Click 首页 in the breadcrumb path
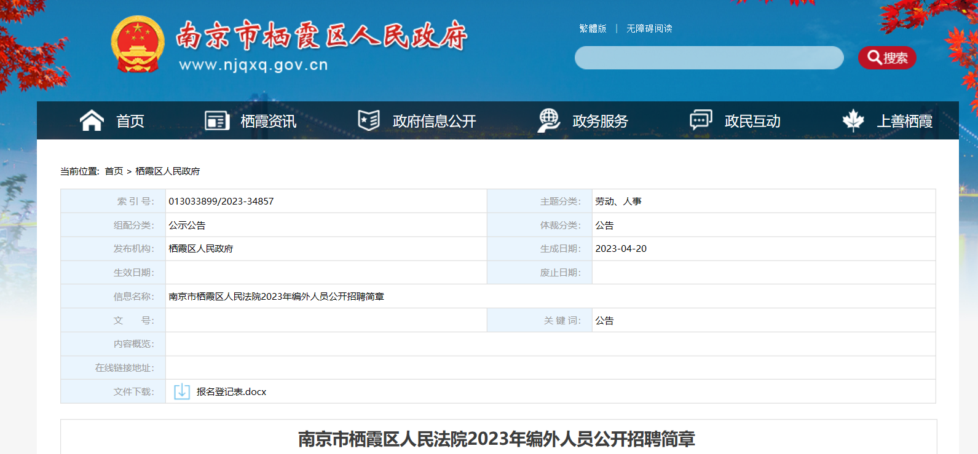Image resolution: width=978 pixels, height=454 pixels. pyautogui.click(x=114, y=171)
